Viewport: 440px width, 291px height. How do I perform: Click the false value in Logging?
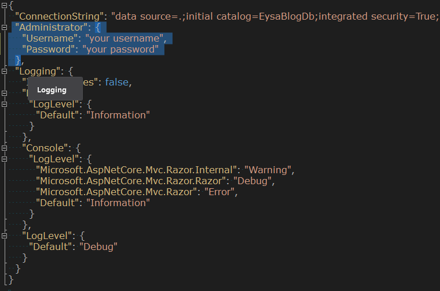(118, 82)
